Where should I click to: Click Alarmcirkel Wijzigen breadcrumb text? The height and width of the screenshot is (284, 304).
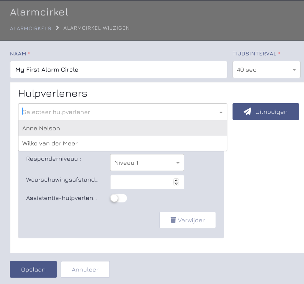(x=96, y=28)
